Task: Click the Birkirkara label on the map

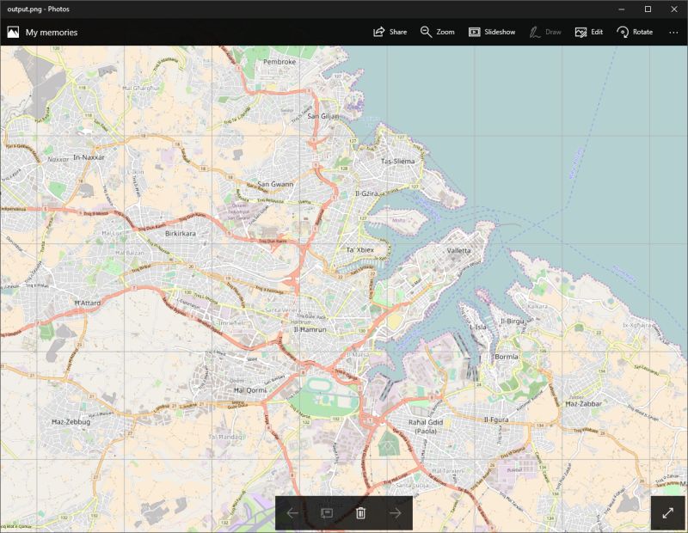Action: click(x=181, y=233)
